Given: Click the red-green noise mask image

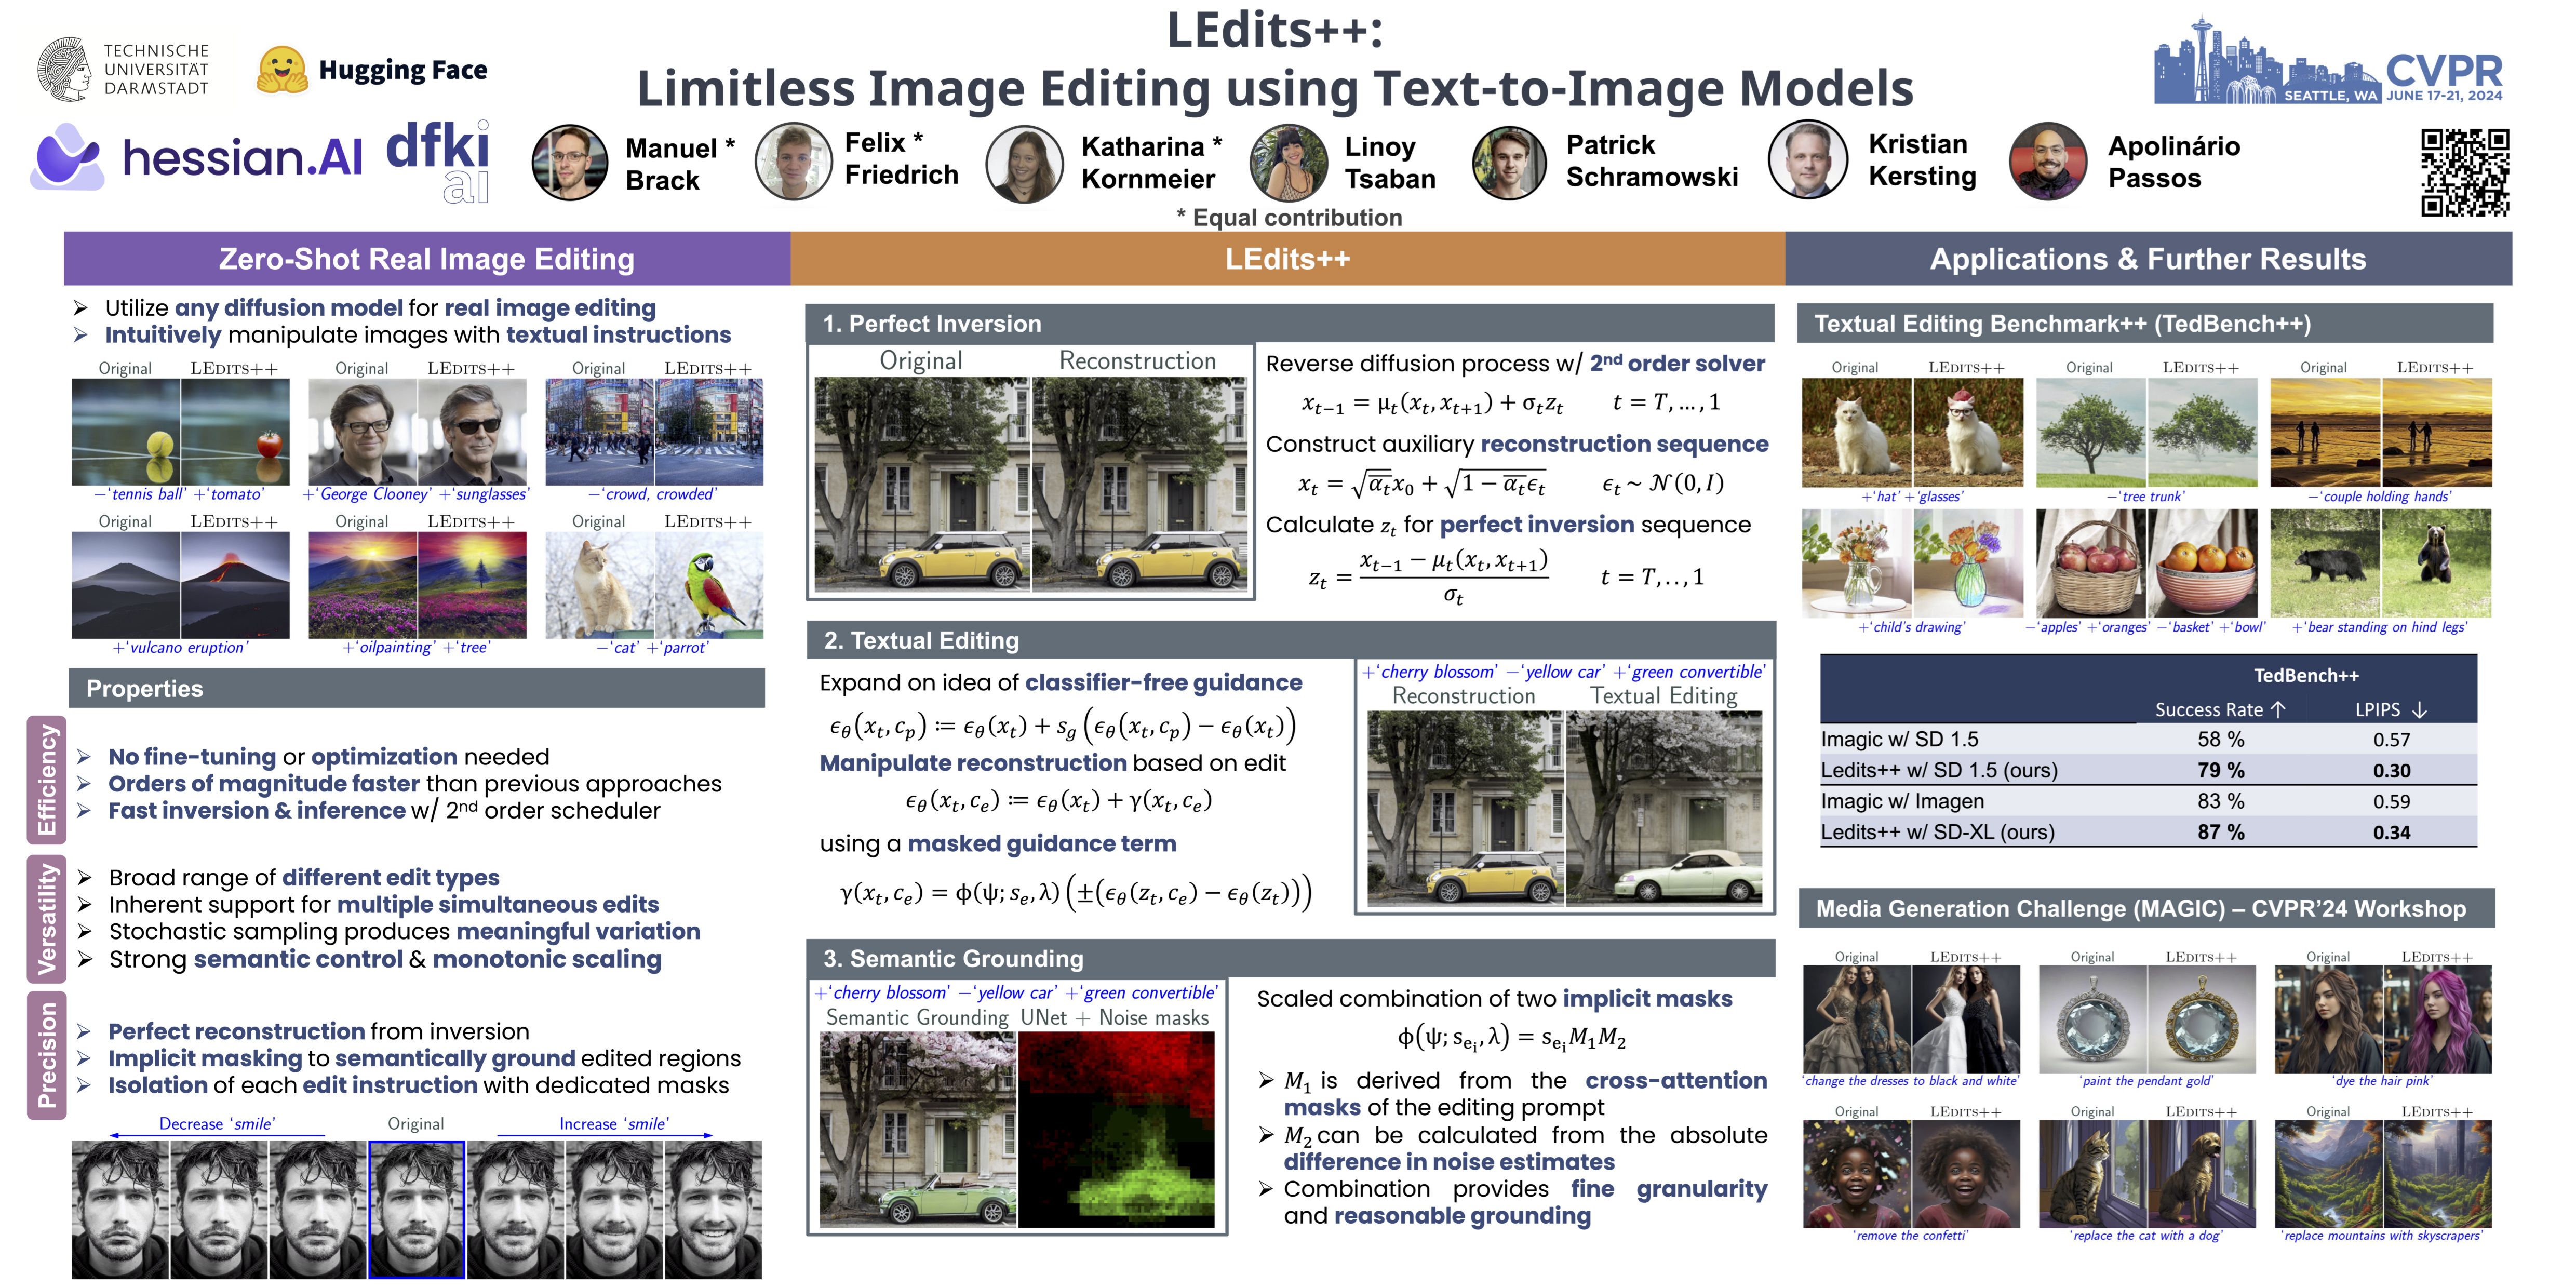Looking at the screenshot, I should tap(1116, 1129).
